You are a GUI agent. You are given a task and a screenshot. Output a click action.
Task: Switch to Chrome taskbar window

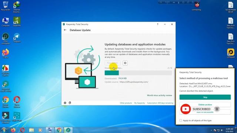[x=59, y=130]
